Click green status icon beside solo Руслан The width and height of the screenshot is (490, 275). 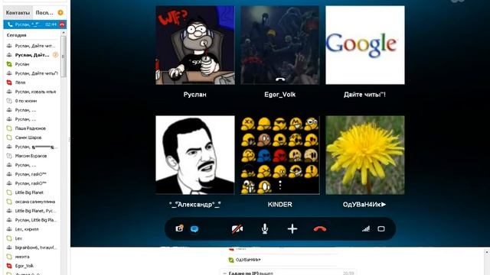[9, 64]
